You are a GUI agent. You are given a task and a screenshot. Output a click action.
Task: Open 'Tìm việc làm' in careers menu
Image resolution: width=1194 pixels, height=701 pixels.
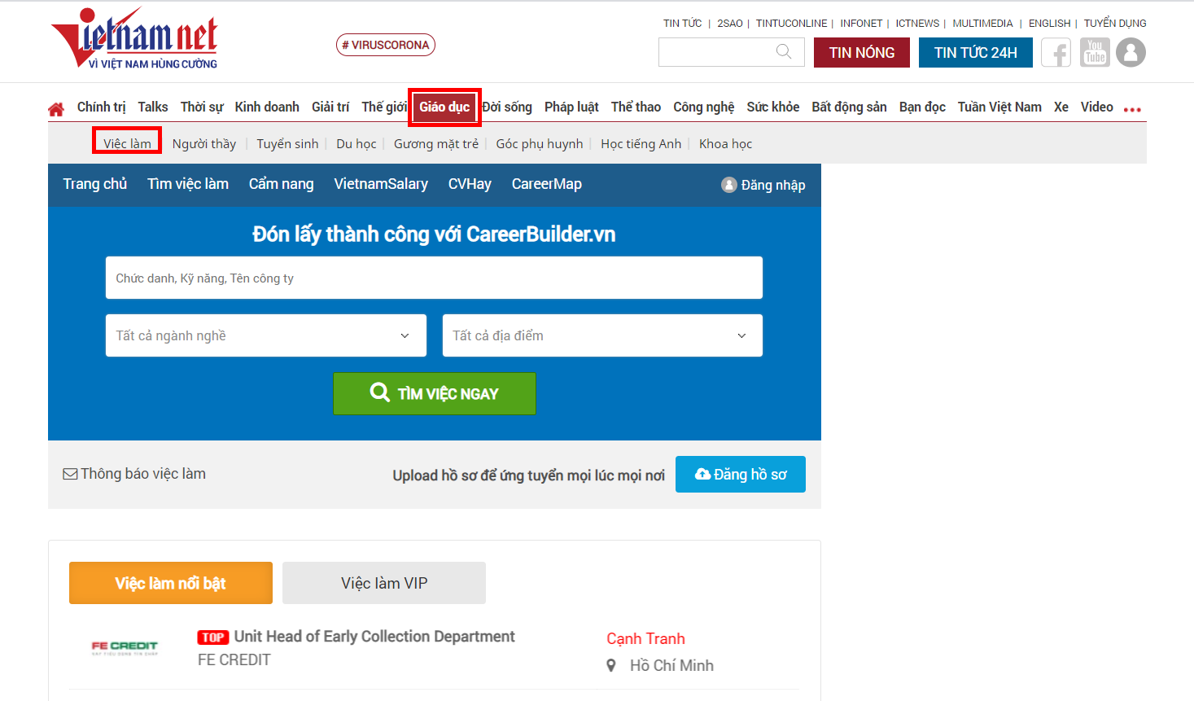[188, 184]
